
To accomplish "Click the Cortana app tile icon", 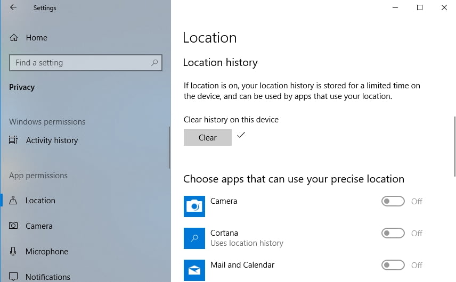I will (194, 238).
